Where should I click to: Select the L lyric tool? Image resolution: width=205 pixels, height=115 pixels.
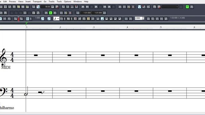click(x=148, y=19)
